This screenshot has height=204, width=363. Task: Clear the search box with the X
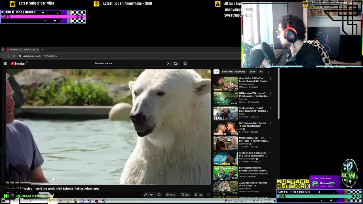point(168,63)
